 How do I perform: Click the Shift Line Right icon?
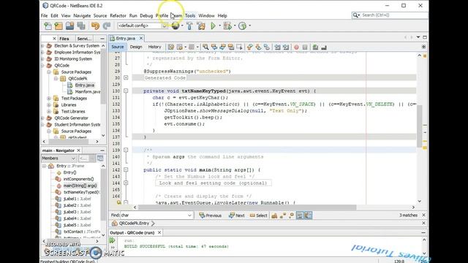[x=286, y=47]
